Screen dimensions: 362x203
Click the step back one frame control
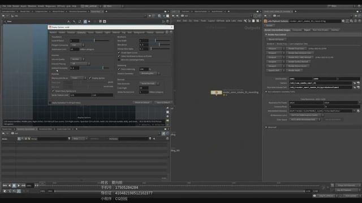(x=10, y=186)
